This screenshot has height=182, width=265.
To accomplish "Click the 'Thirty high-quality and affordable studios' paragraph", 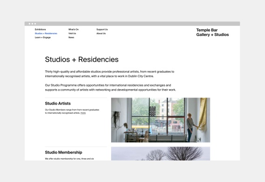I will click(110, 74).
